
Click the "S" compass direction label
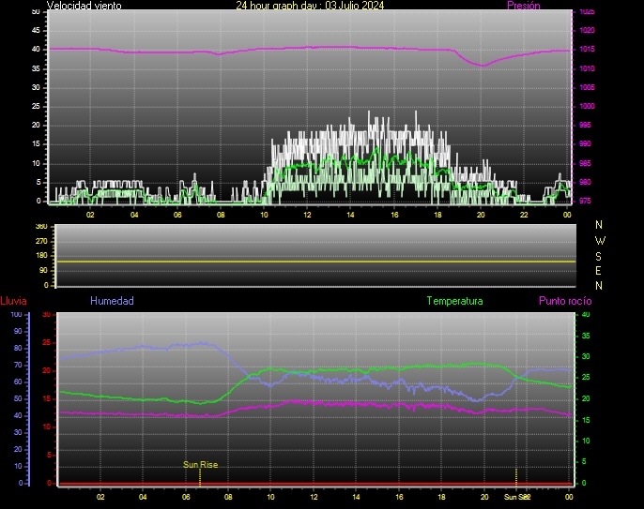point(598,256)
